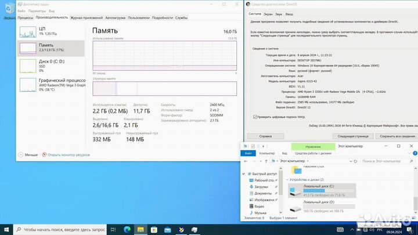The height and width of the screenshot is (235, 418).
Task: Open the Параметры menu in Task Manager
Action: pyautogui.click(x=37, y=11)
